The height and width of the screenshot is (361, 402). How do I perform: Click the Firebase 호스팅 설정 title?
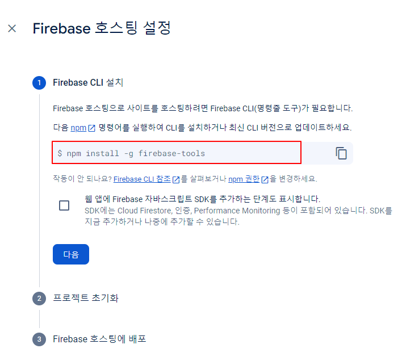click(102, 28)
